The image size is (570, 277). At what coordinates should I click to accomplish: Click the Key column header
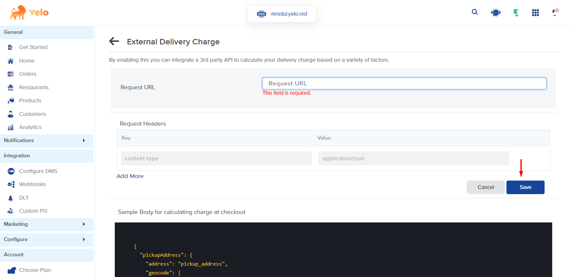tap(126, 138)
